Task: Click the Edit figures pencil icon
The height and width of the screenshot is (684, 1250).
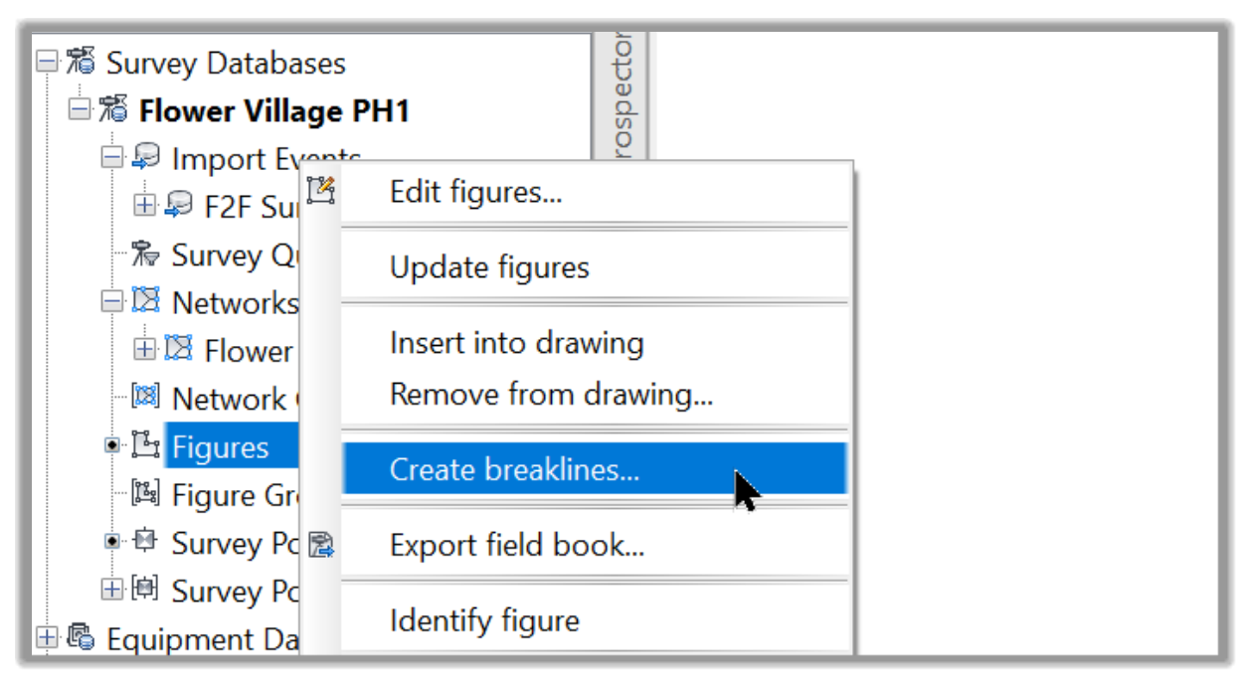Action: click(320, 190)
